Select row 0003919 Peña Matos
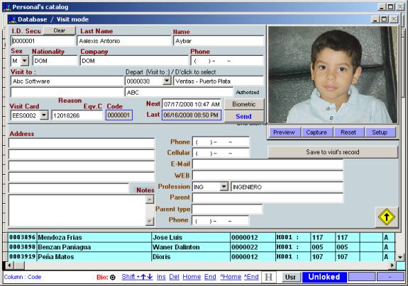The image size is (408, 286). (x=202, y=256)
